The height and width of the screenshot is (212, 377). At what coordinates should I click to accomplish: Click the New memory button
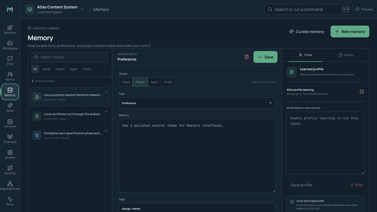[350, 32]
